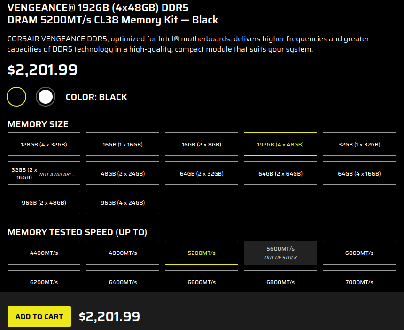Pick the 64GB (4 x 16GB) option
Viewport: 404px width, 330px height.
359,174
